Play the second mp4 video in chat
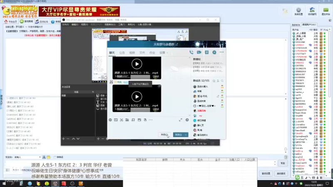The image size is (333, 187). (x=137, y=97)
